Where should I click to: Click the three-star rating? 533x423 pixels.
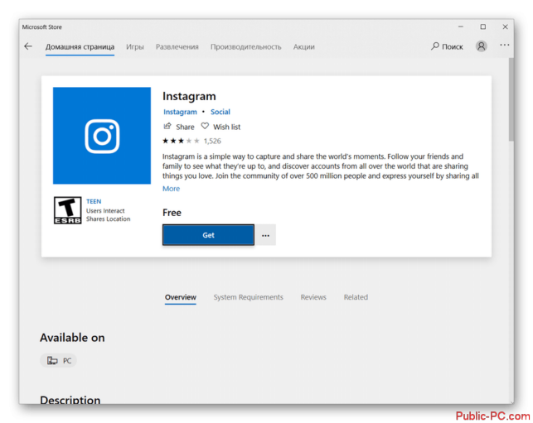pos(181,141)
